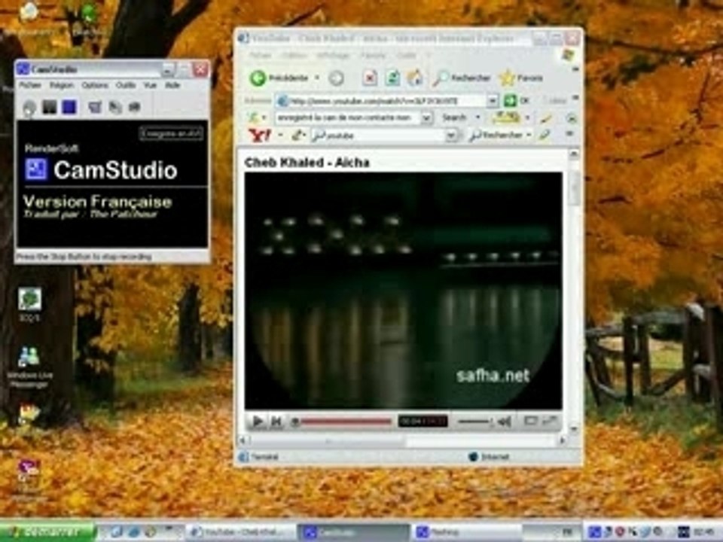Screen dimensions: 723x542
Task: Click the 'Enregistre en AVI' label in CamStudio
Action: [171, 134]
